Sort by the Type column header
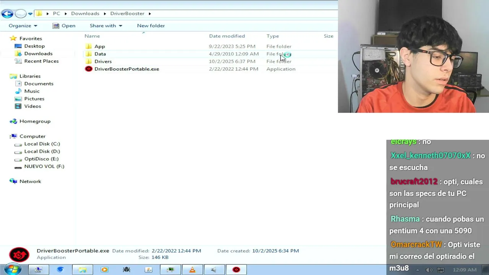Viewport: 489px width, 275px height. pyautogui.click(x=273, y=36)
